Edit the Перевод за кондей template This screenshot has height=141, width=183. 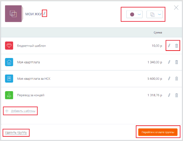coord(169,95)
